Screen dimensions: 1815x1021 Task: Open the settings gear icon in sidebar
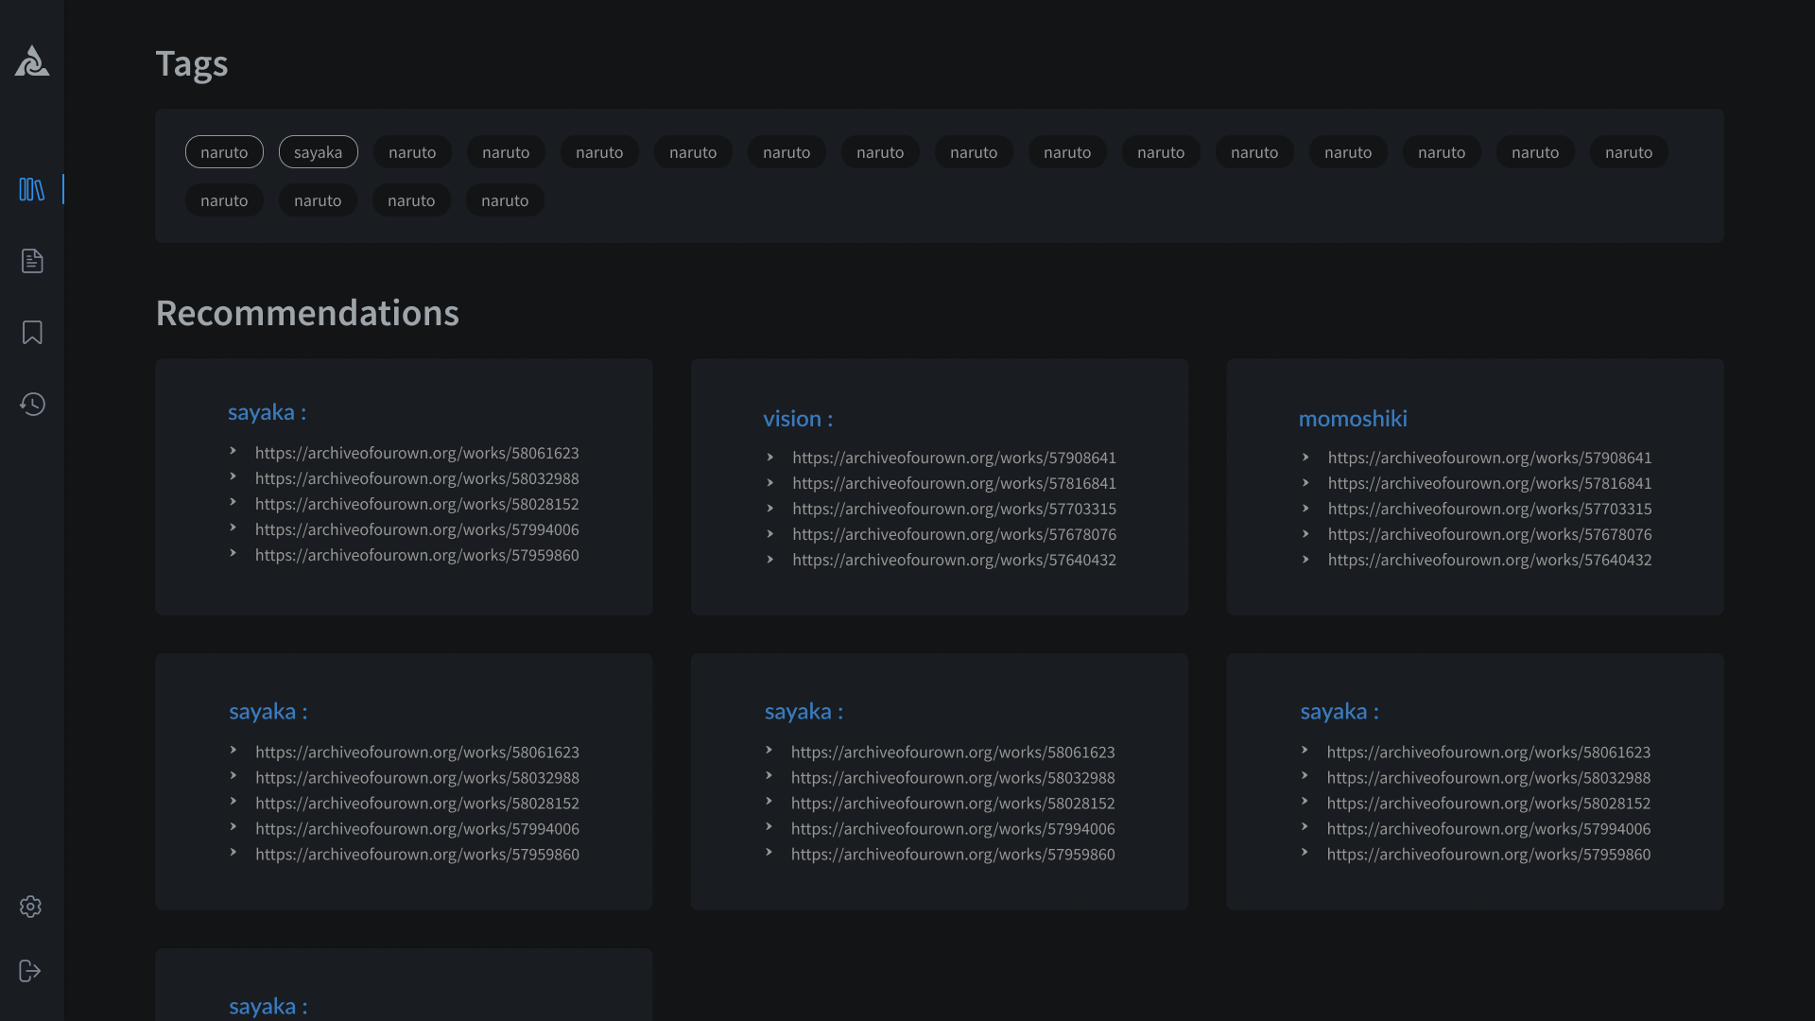pos(30,907)
